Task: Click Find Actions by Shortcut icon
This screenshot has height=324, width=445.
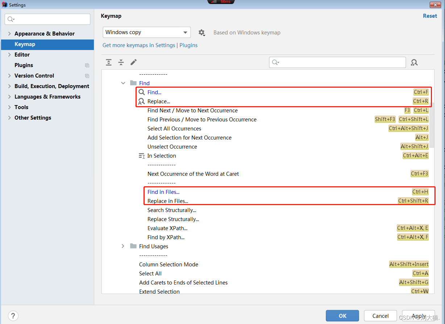Action: pos(414,62)
